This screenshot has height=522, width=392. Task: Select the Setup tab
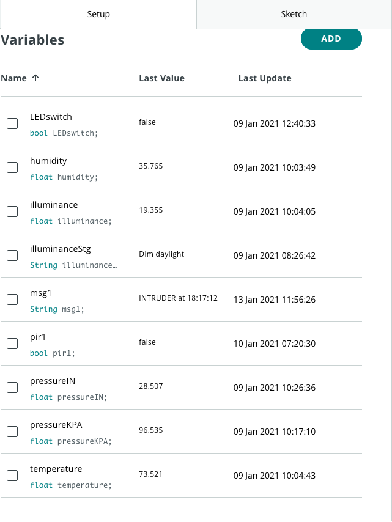[98, 14]
